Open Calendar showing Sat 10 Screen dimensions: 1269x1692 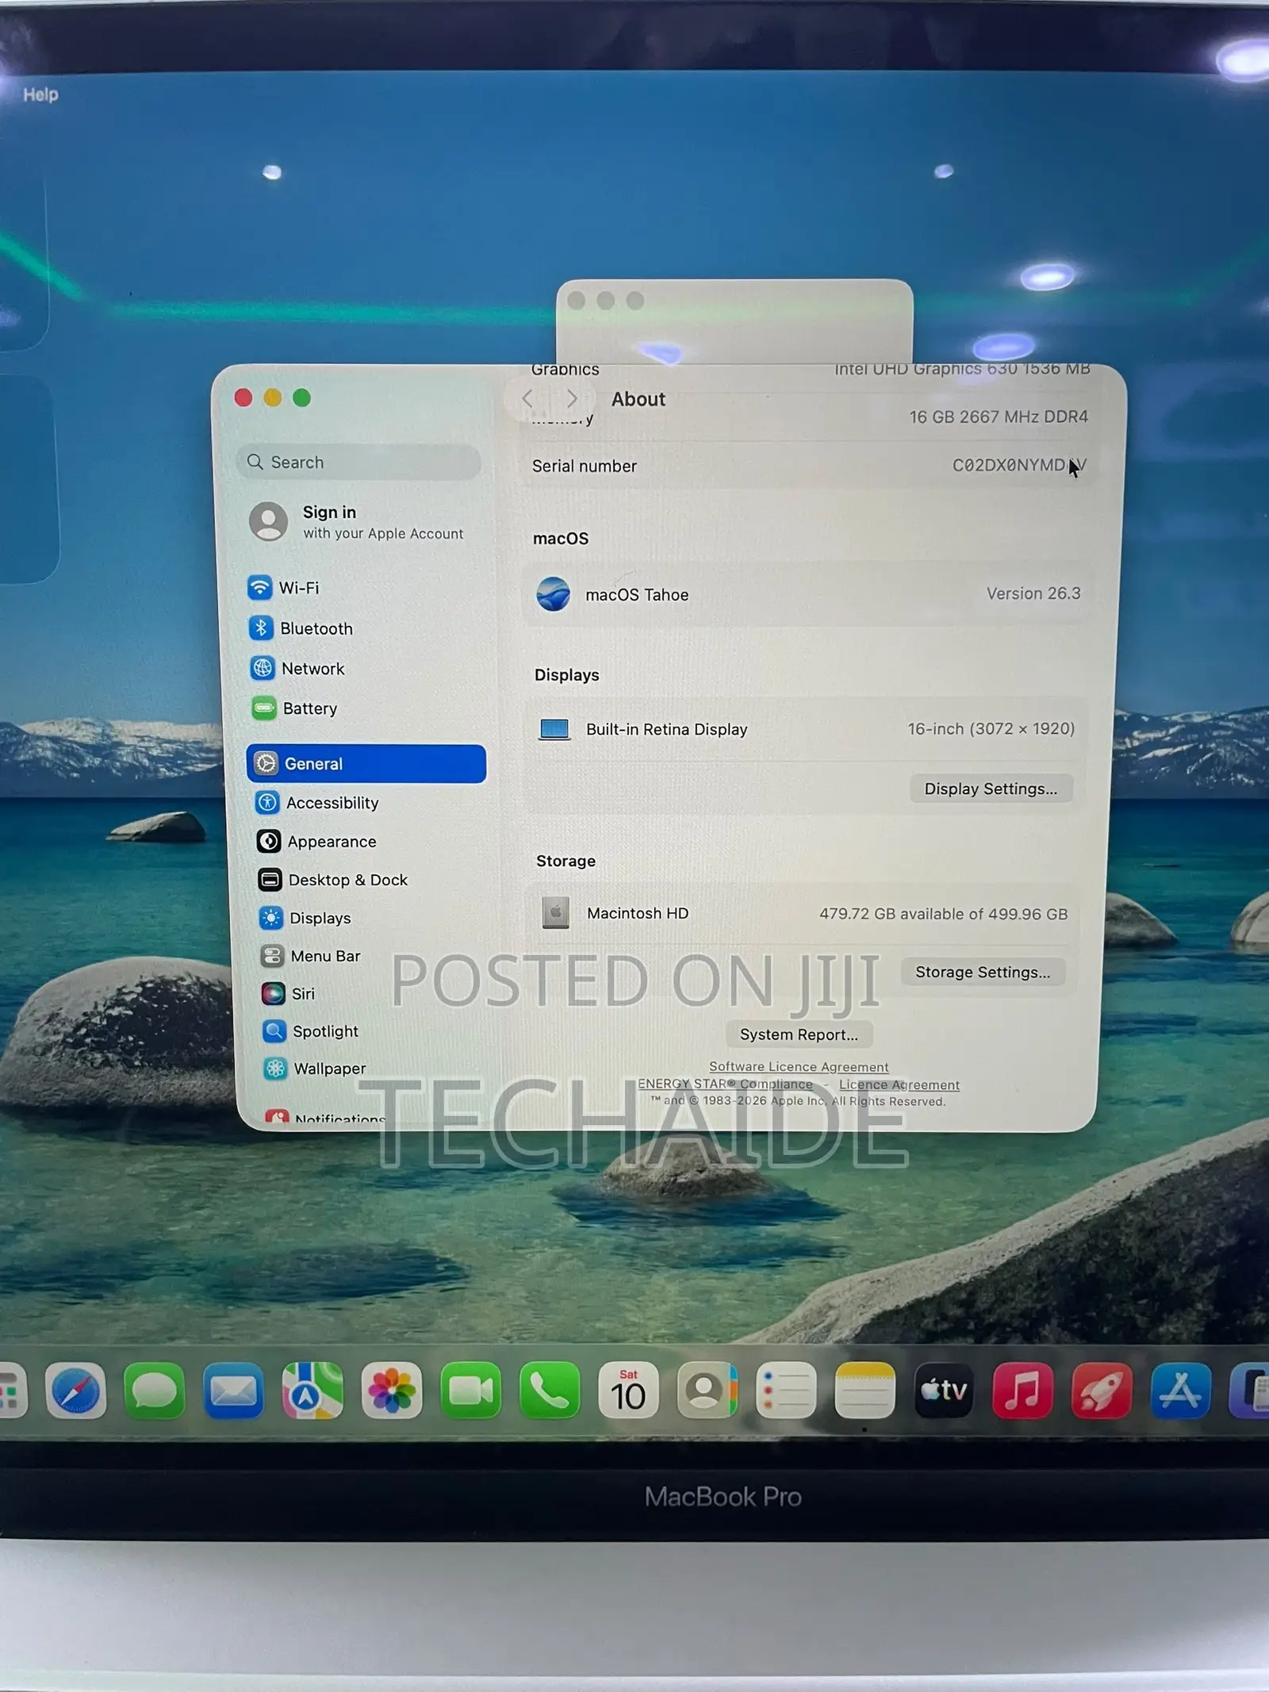628,1391
